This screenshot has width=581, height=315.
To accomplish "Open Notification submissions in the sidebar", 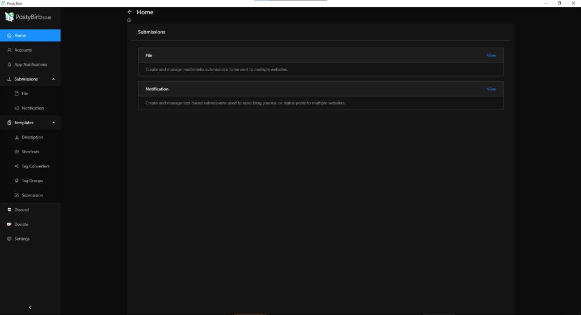I will (x=32, y=108).
